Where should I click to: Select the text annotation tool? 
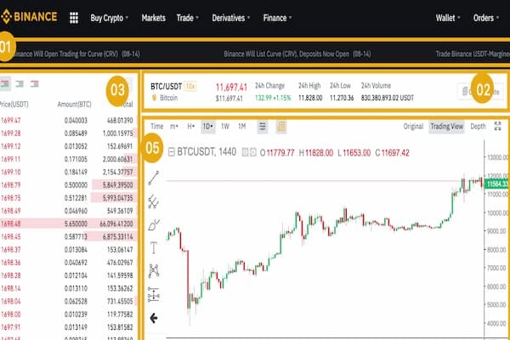coord(154,247)
